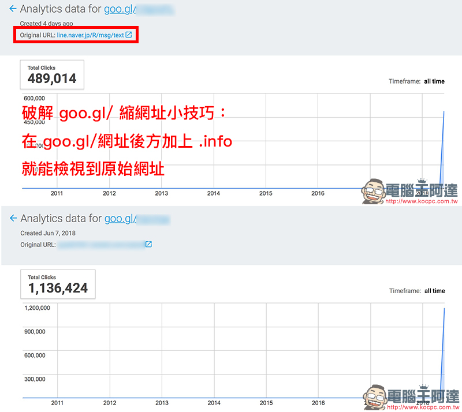This screenshot has height=412, width=462.
Task: Click cartoon face logo on 489,014 clicks chart
Action: pos(373,191)
